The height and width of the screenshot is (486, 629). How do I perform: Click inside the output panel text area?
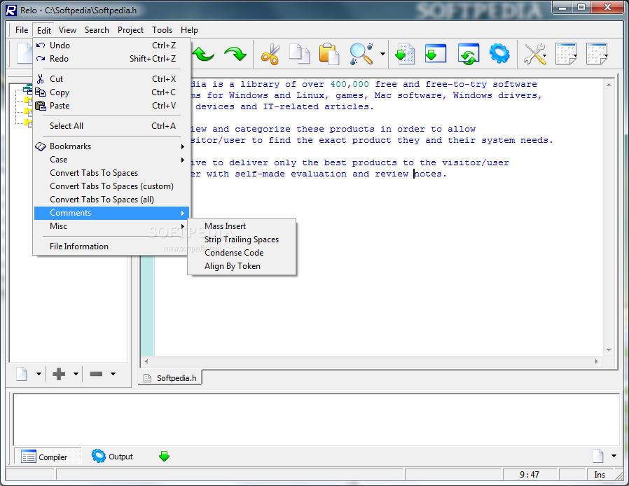click(x=317, y=419)
